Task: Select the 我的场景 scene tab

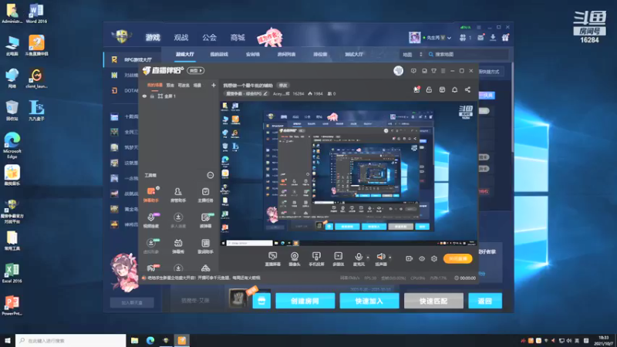Action: tap(155, 85)
